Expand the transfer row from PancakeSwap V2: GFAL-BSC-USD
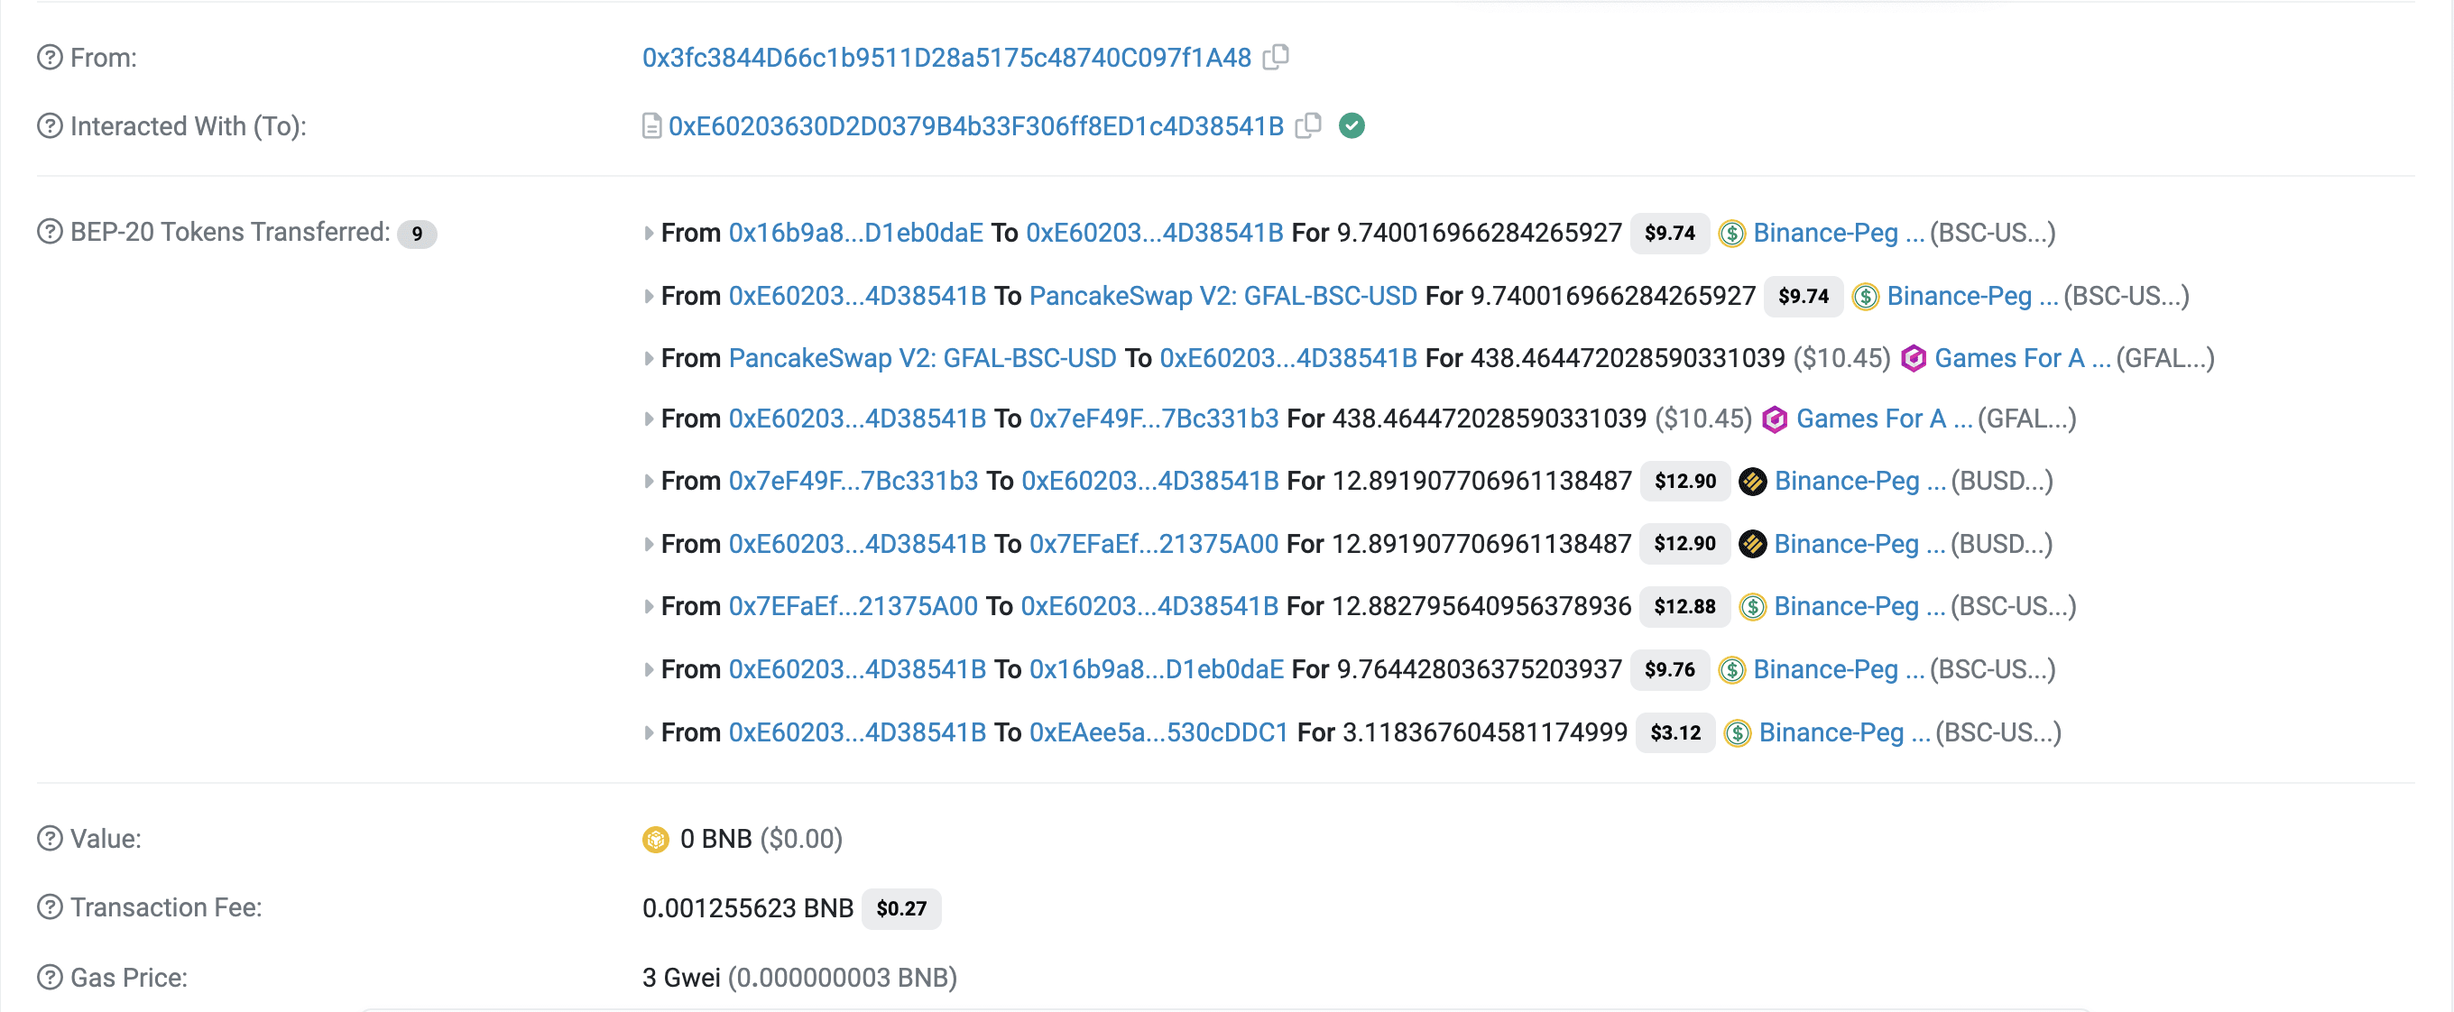 pos(649,359)
